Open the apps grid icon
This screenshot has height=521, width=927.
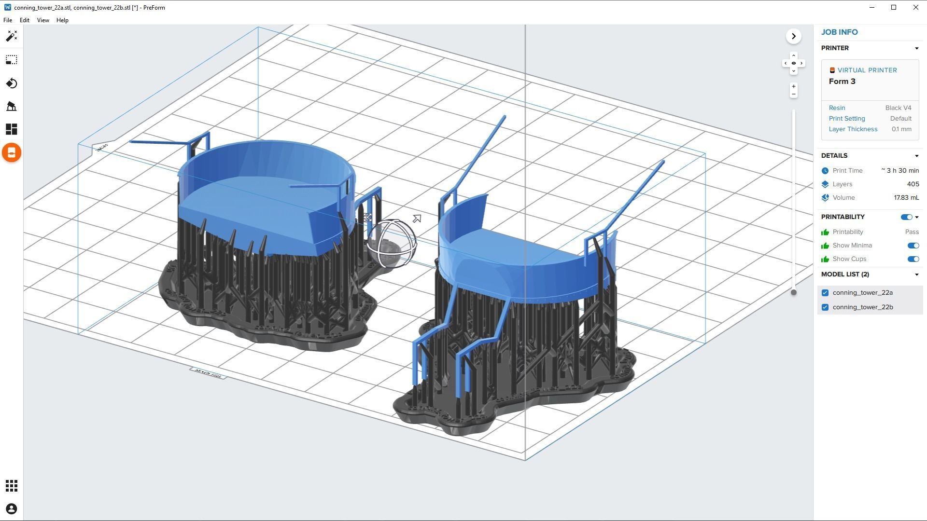pyautogui.click(x=12, y=486)
